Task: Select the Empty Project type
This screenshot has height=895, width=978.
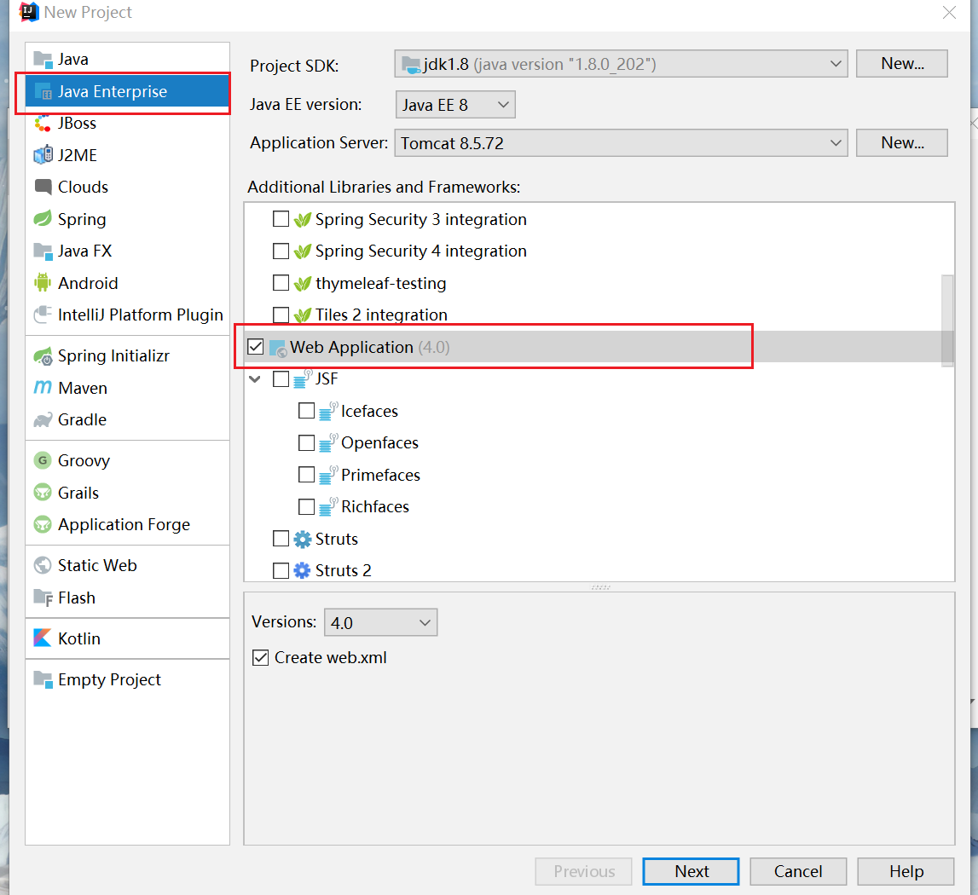Action: [127, 679]
